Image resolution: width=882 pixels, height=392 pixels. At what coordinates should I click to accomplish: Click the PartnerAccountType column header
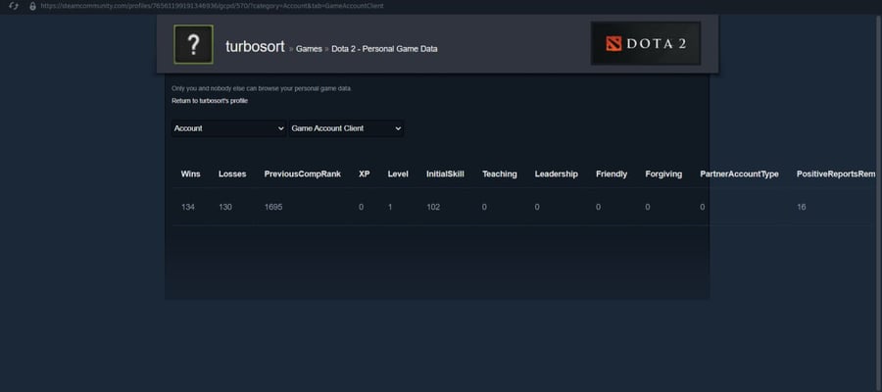[739, 174]
